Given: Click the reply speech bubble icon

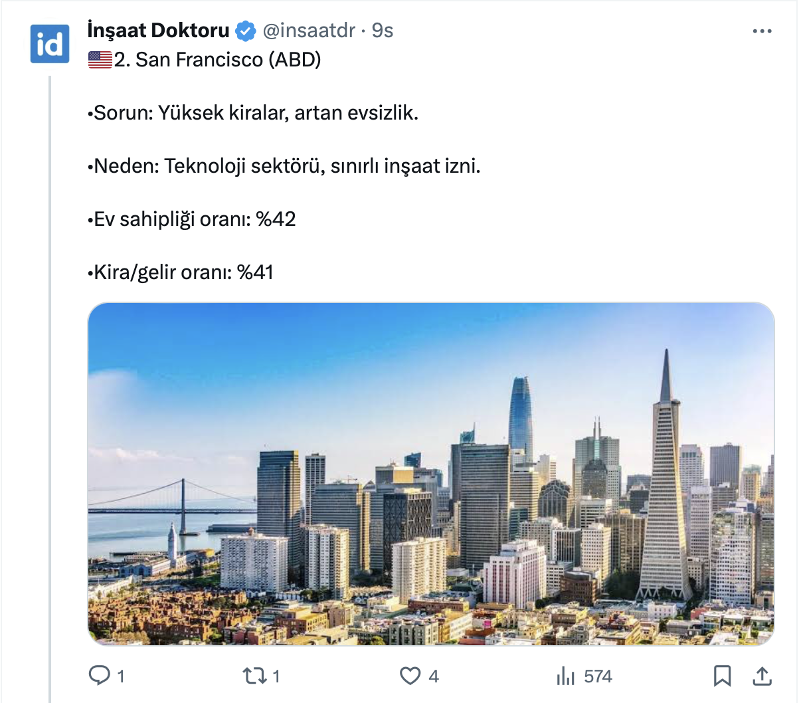Looking at the screenshot, I should coord(100,676).
